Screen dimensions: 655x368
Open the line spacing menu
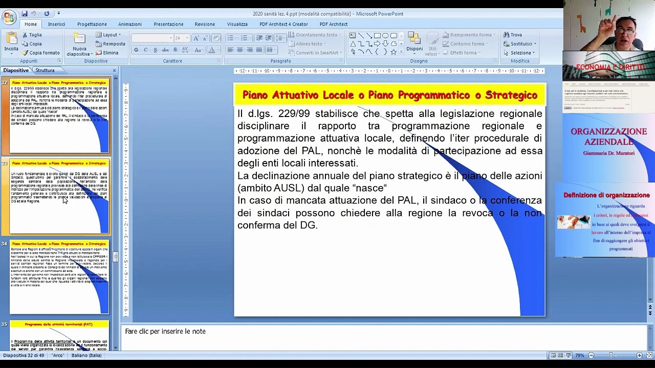click(280, 38)
